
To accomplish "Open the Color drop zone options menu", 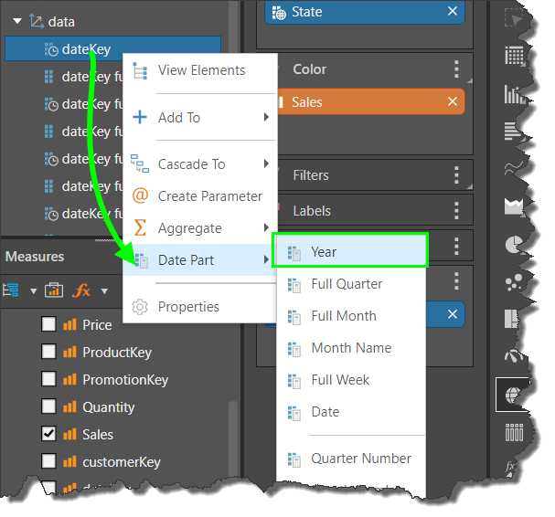I will [457, 69].
